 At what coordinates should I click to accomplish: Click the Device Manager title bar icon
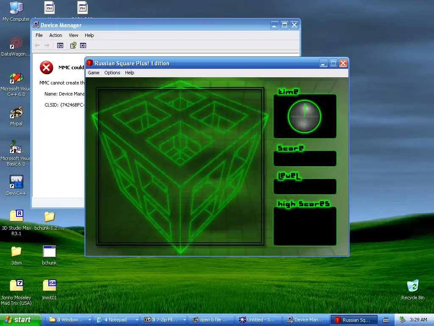(36, 25)
